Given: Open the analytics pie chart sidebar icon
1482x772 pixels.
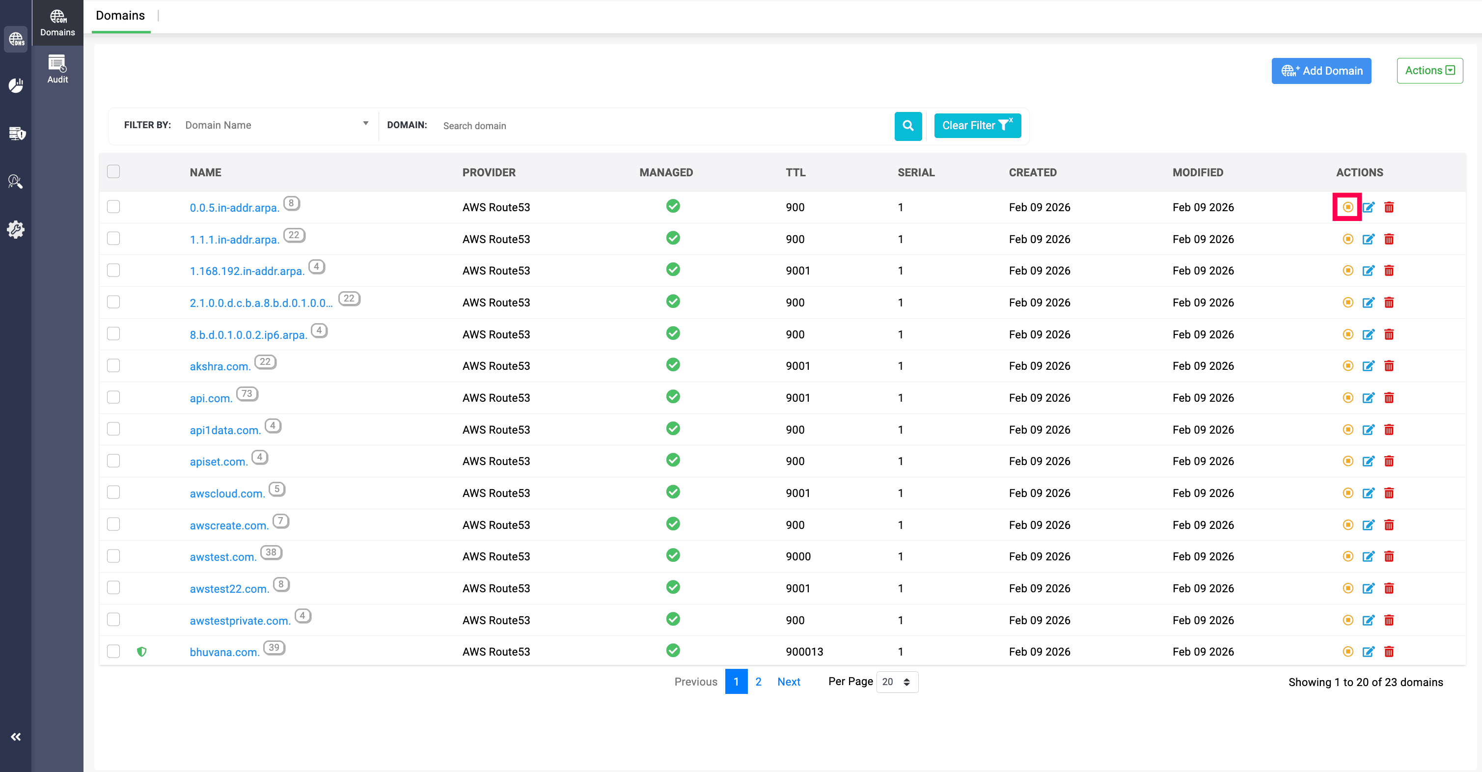Looking at the screenshot, I should tap(16, 86).
